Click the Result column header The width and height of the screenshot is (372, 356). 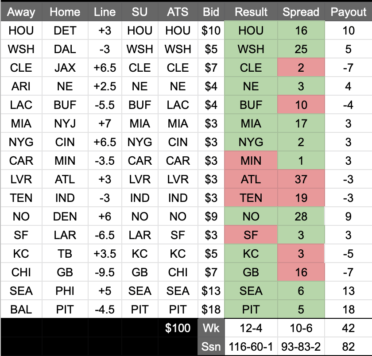(251, 12)
